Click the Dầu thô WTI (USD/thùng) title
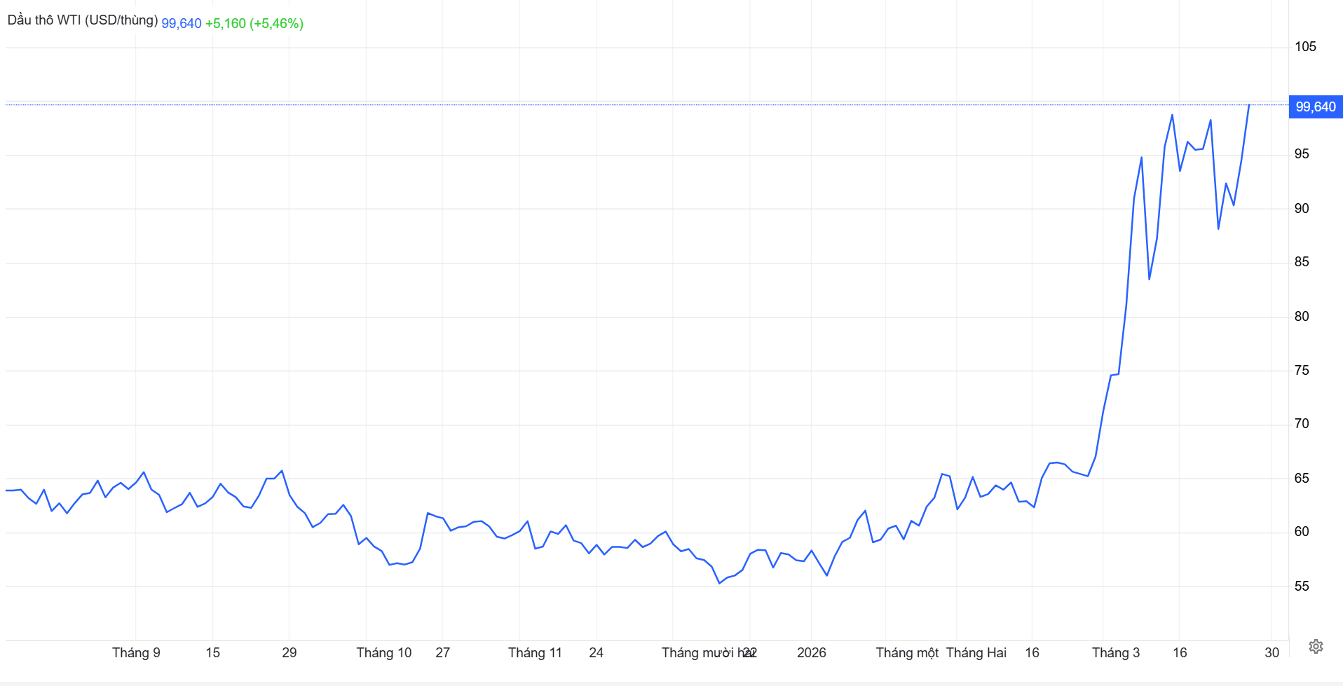The height and width of the screenshot is (686, 1343). (82, 20)
